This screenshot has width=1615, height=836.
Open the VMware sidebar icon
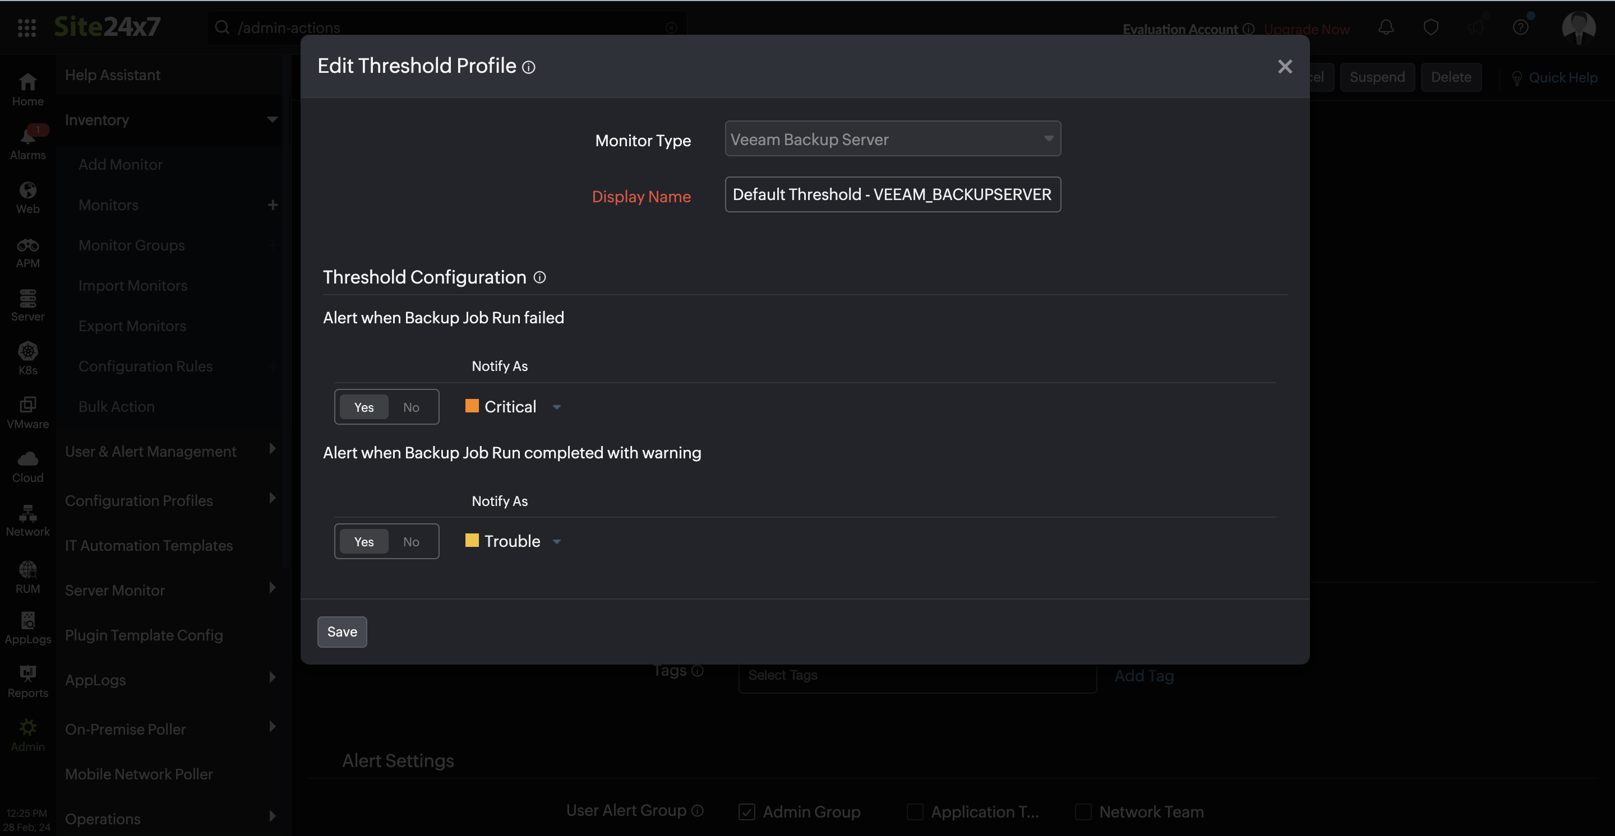coord(27,405)
